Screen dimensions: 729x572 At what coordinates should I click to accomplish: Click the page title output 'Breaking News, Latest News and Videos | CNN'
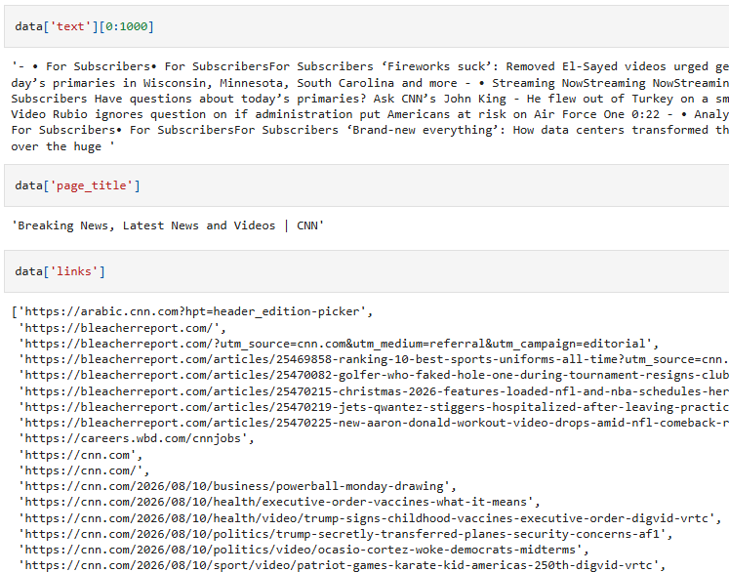[168, 225]
